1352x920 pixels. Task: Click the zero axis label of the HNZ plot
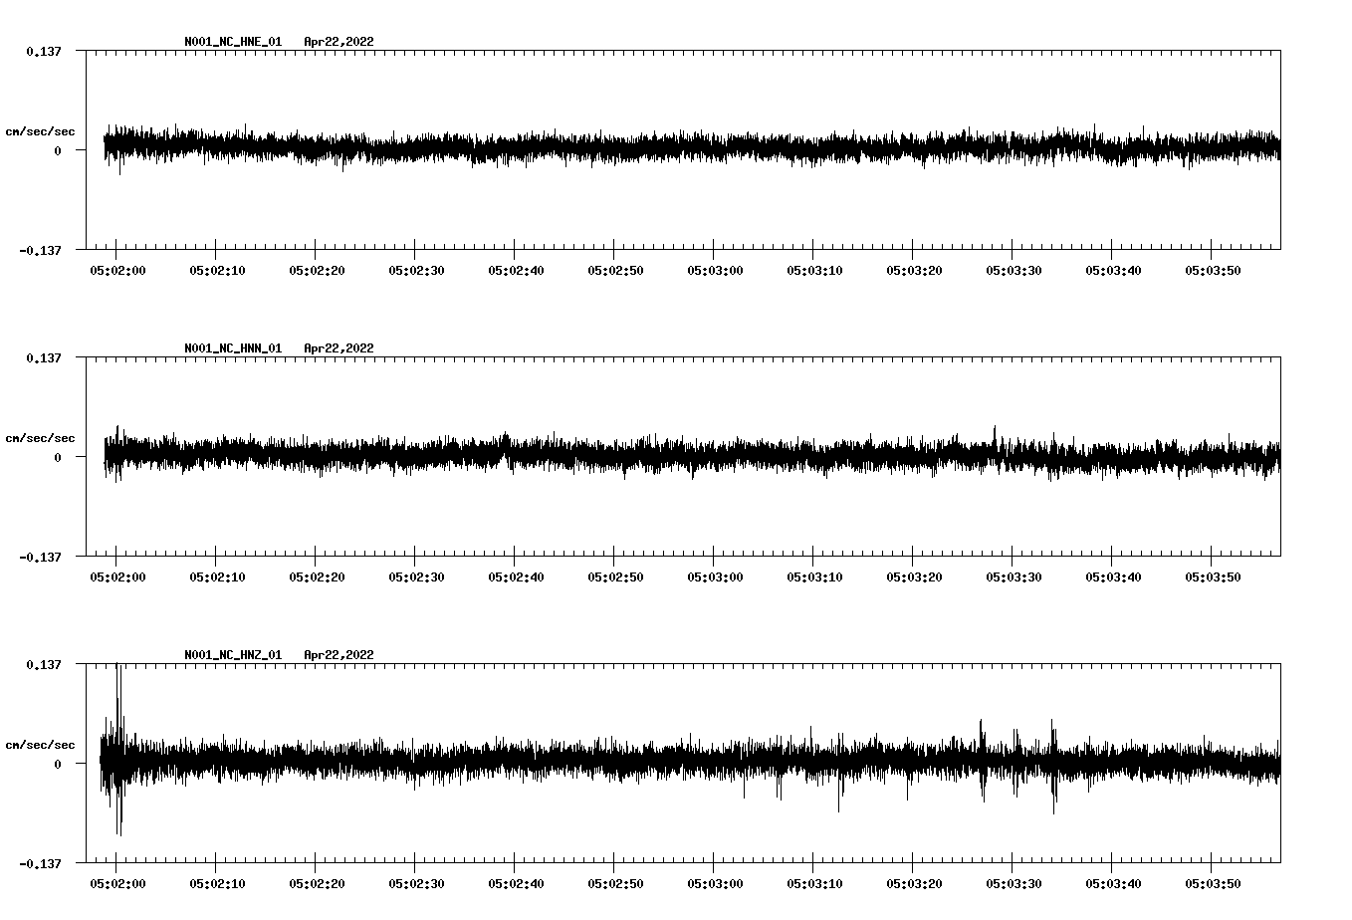click(x=58, y=764)
